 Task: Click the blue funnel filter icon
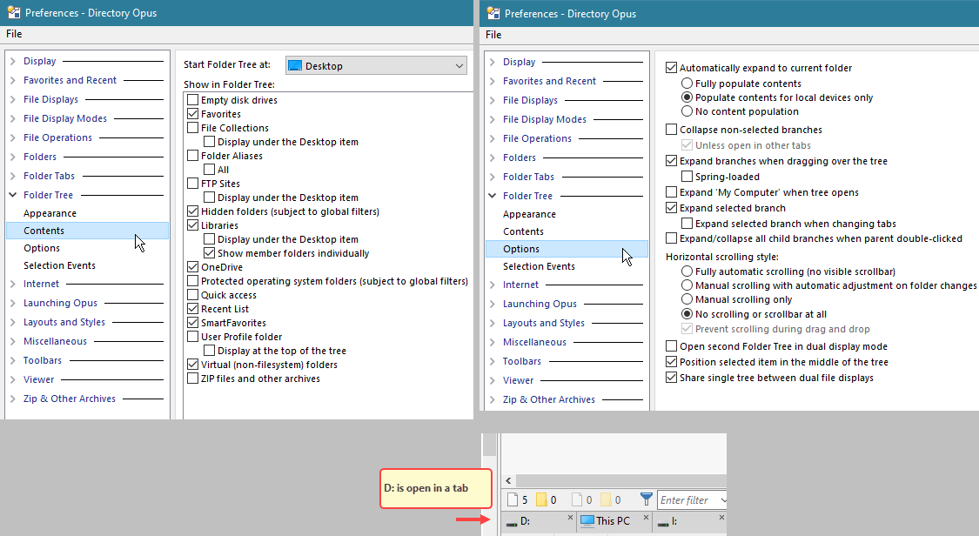point(647,499)
